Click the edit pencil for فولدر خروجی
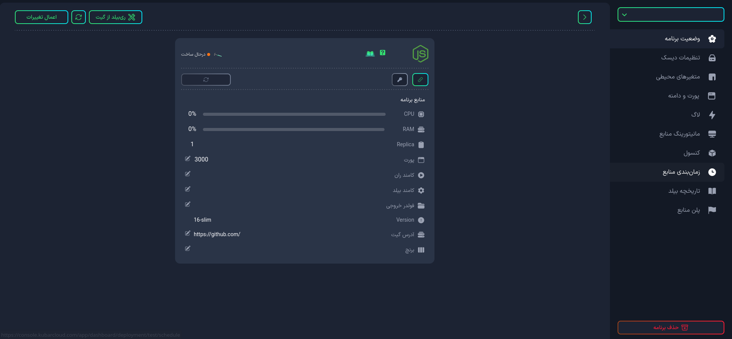 click(188, 204)
